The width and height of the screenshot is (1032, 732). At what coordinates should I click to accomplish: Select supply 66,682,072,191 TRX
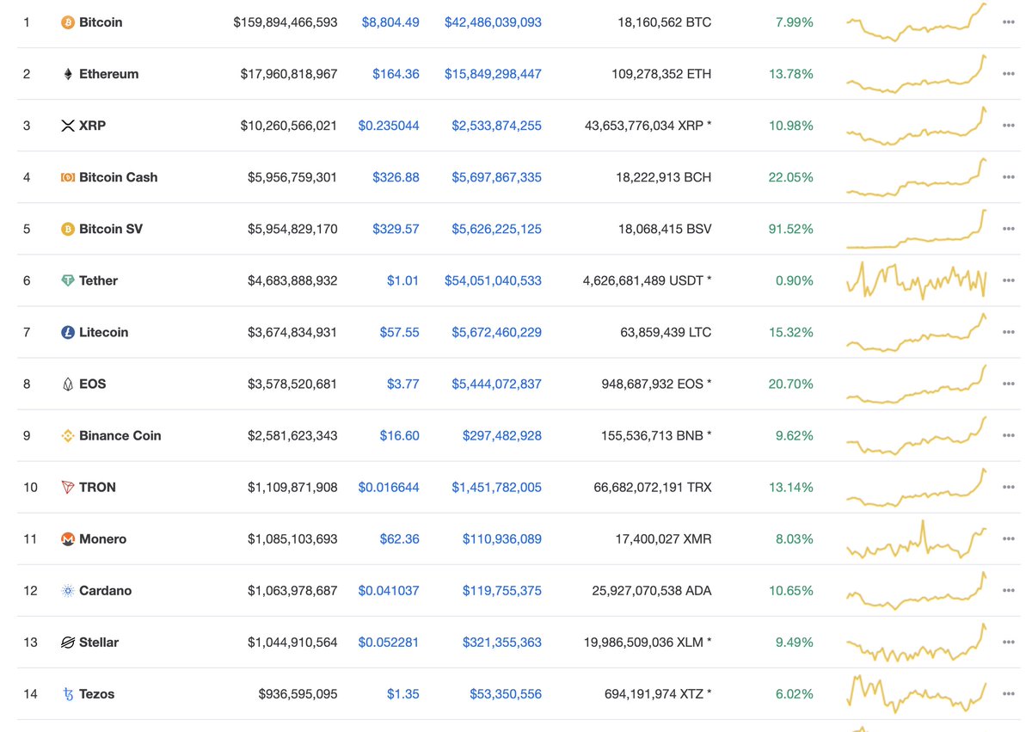pos(652,487)
